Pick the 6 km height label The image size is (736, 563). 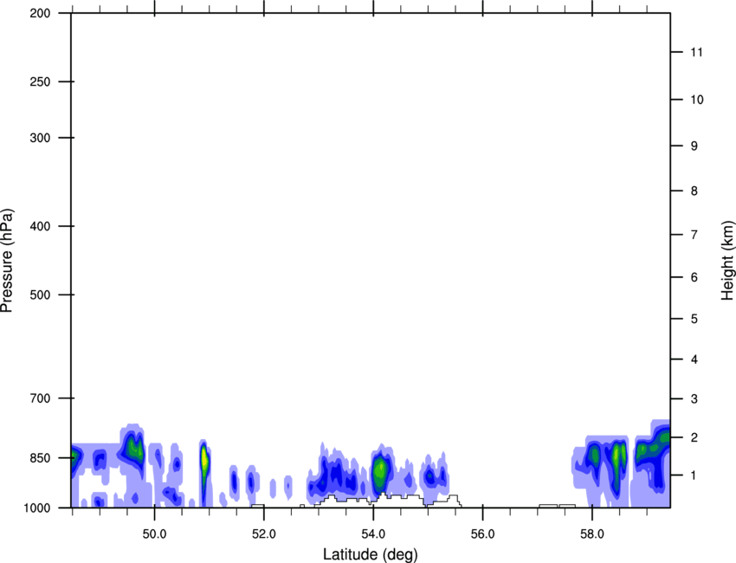click(x=694, y=277)
